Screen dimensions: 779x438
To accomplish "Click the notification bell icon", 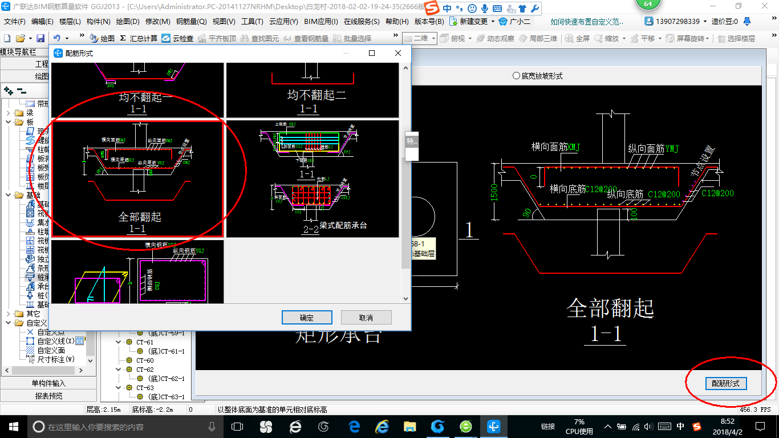I will 747,22.
